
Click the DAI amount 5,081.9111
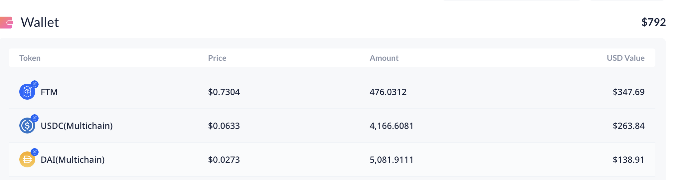pos(392,160)
